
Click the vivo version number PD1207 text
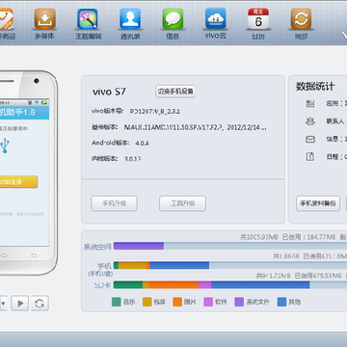[155, 112]
